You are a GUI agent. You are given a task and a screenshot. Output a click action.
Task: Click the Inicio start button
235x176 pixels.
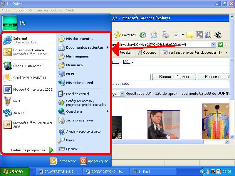click(x=15, y=172)
